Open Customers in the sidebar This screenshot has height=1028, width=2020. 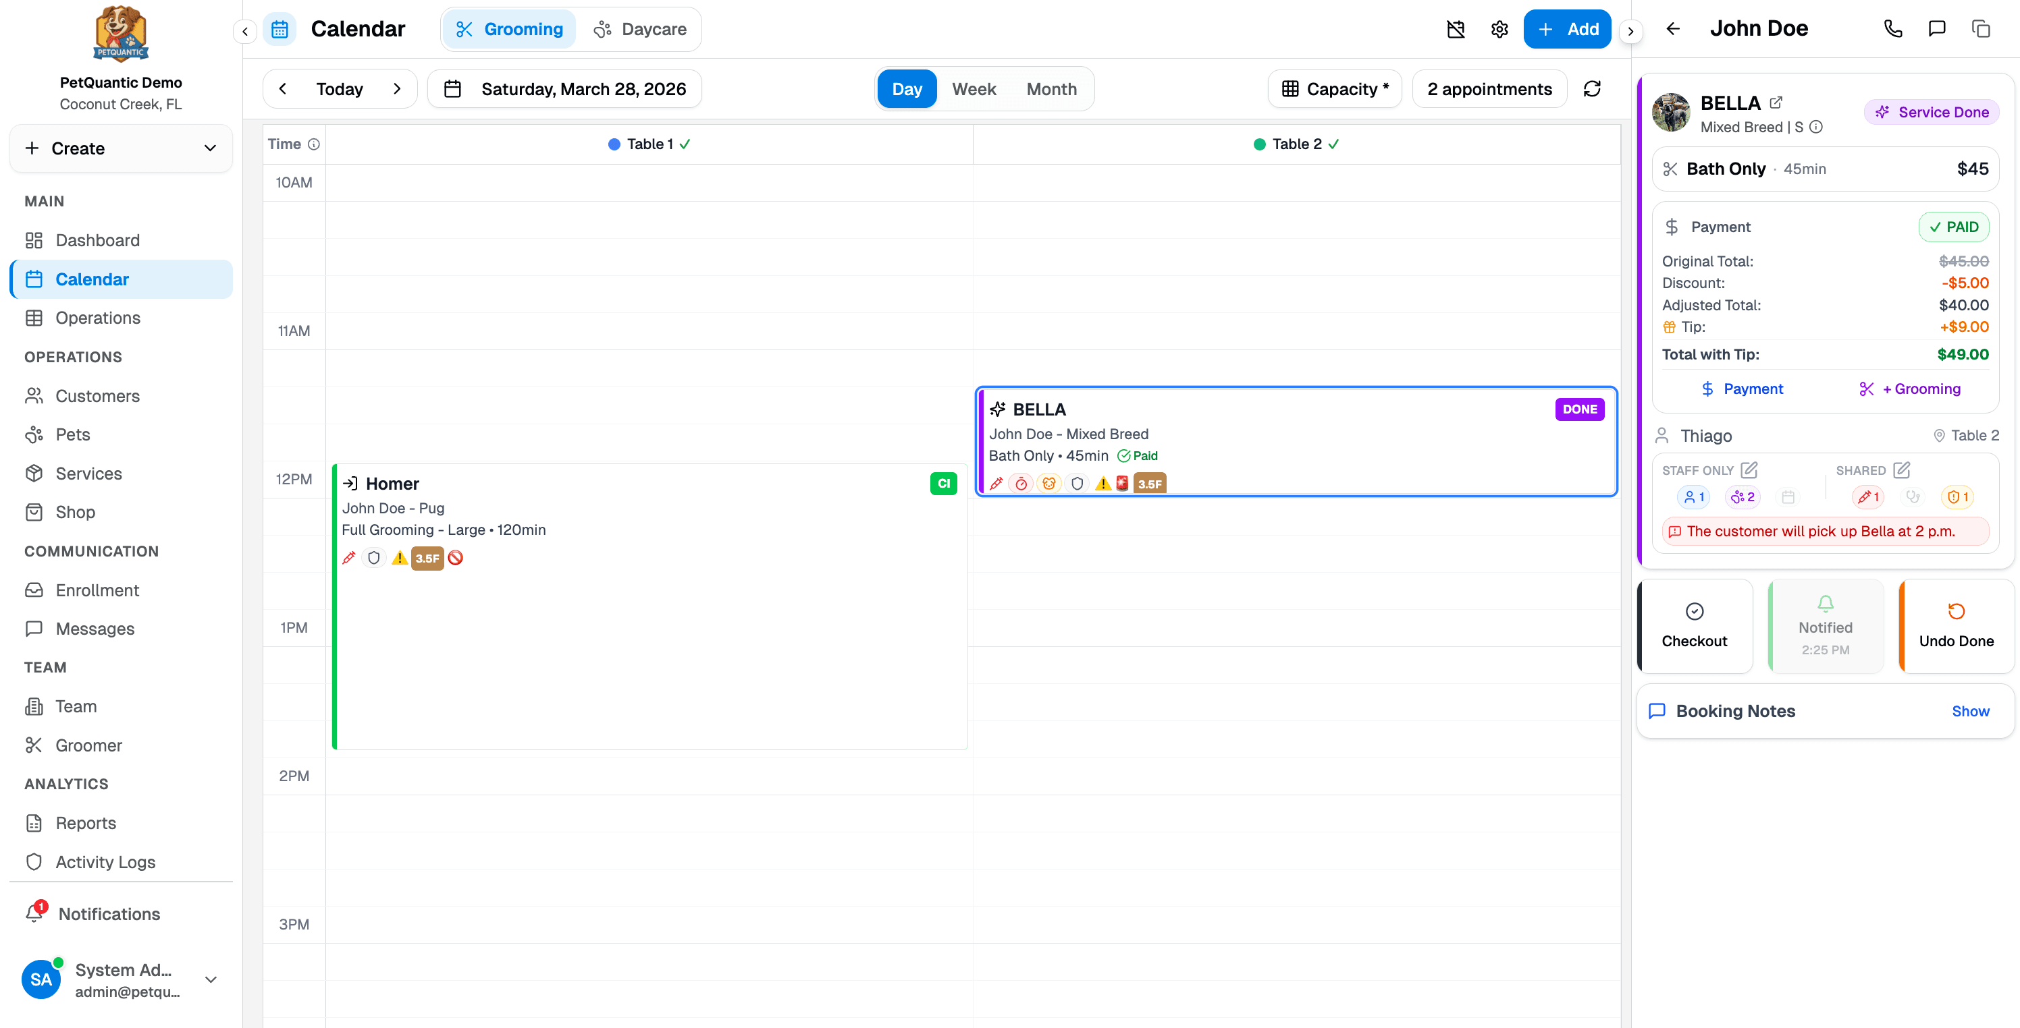click(x=121, y=396)
